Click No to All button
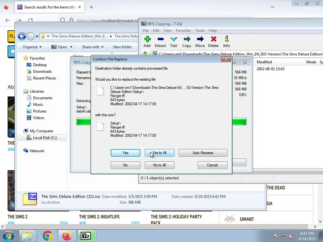 tap(159, 165)
